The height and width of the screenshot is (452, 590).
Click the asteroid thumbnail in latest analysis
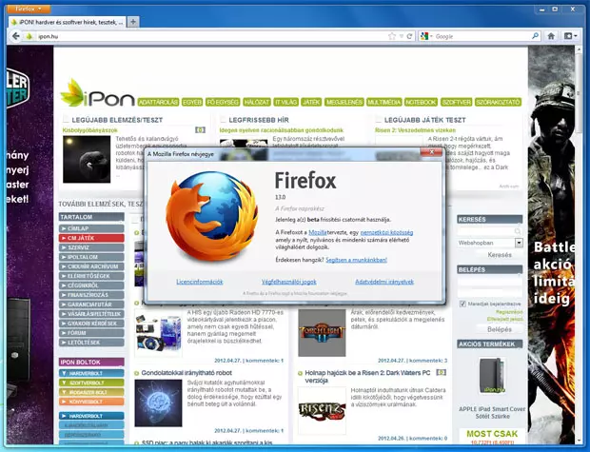[x=87, y=159]
